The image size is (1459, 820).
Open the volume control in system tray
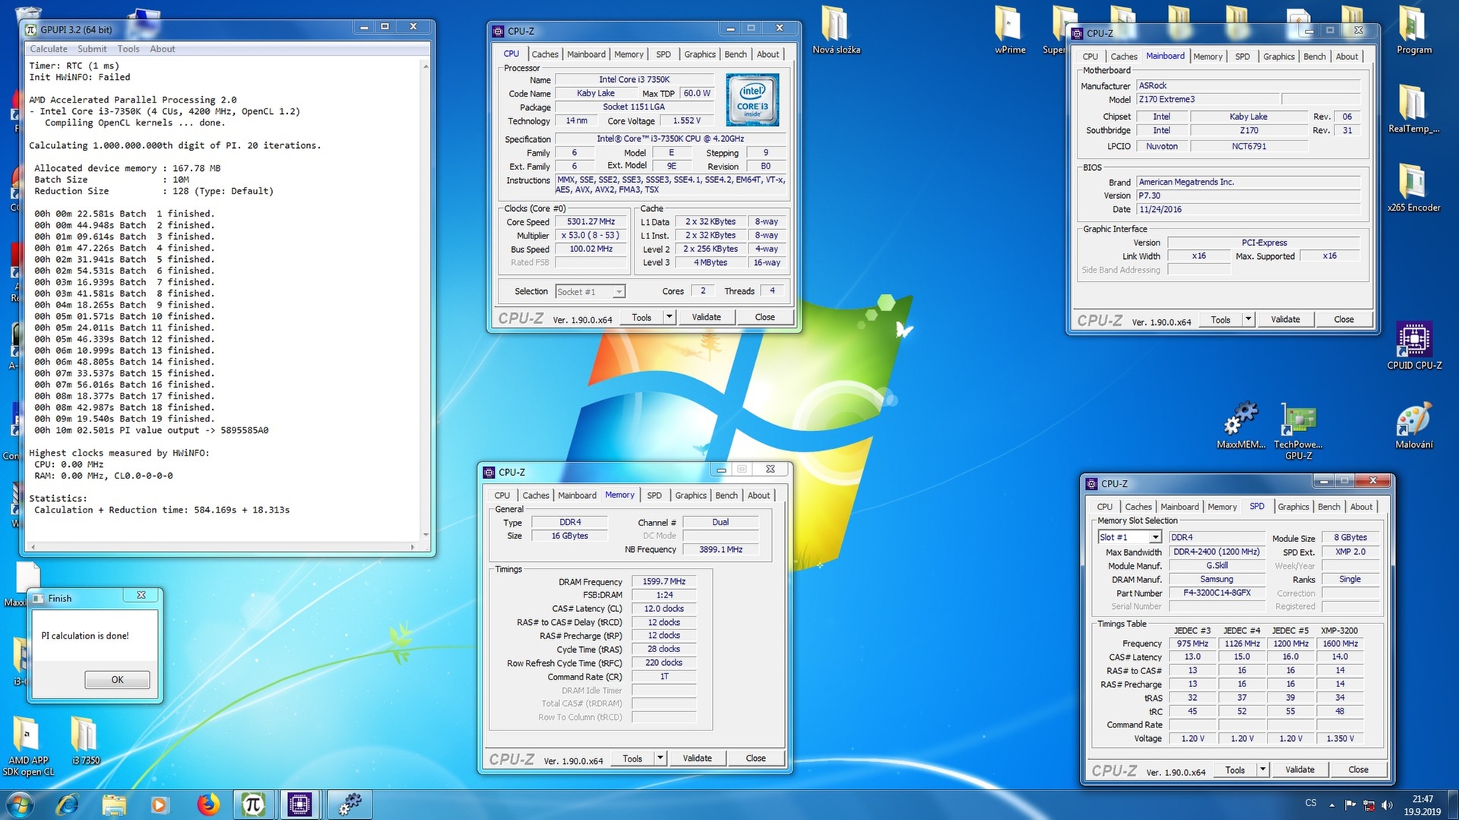pos(1388,805)
